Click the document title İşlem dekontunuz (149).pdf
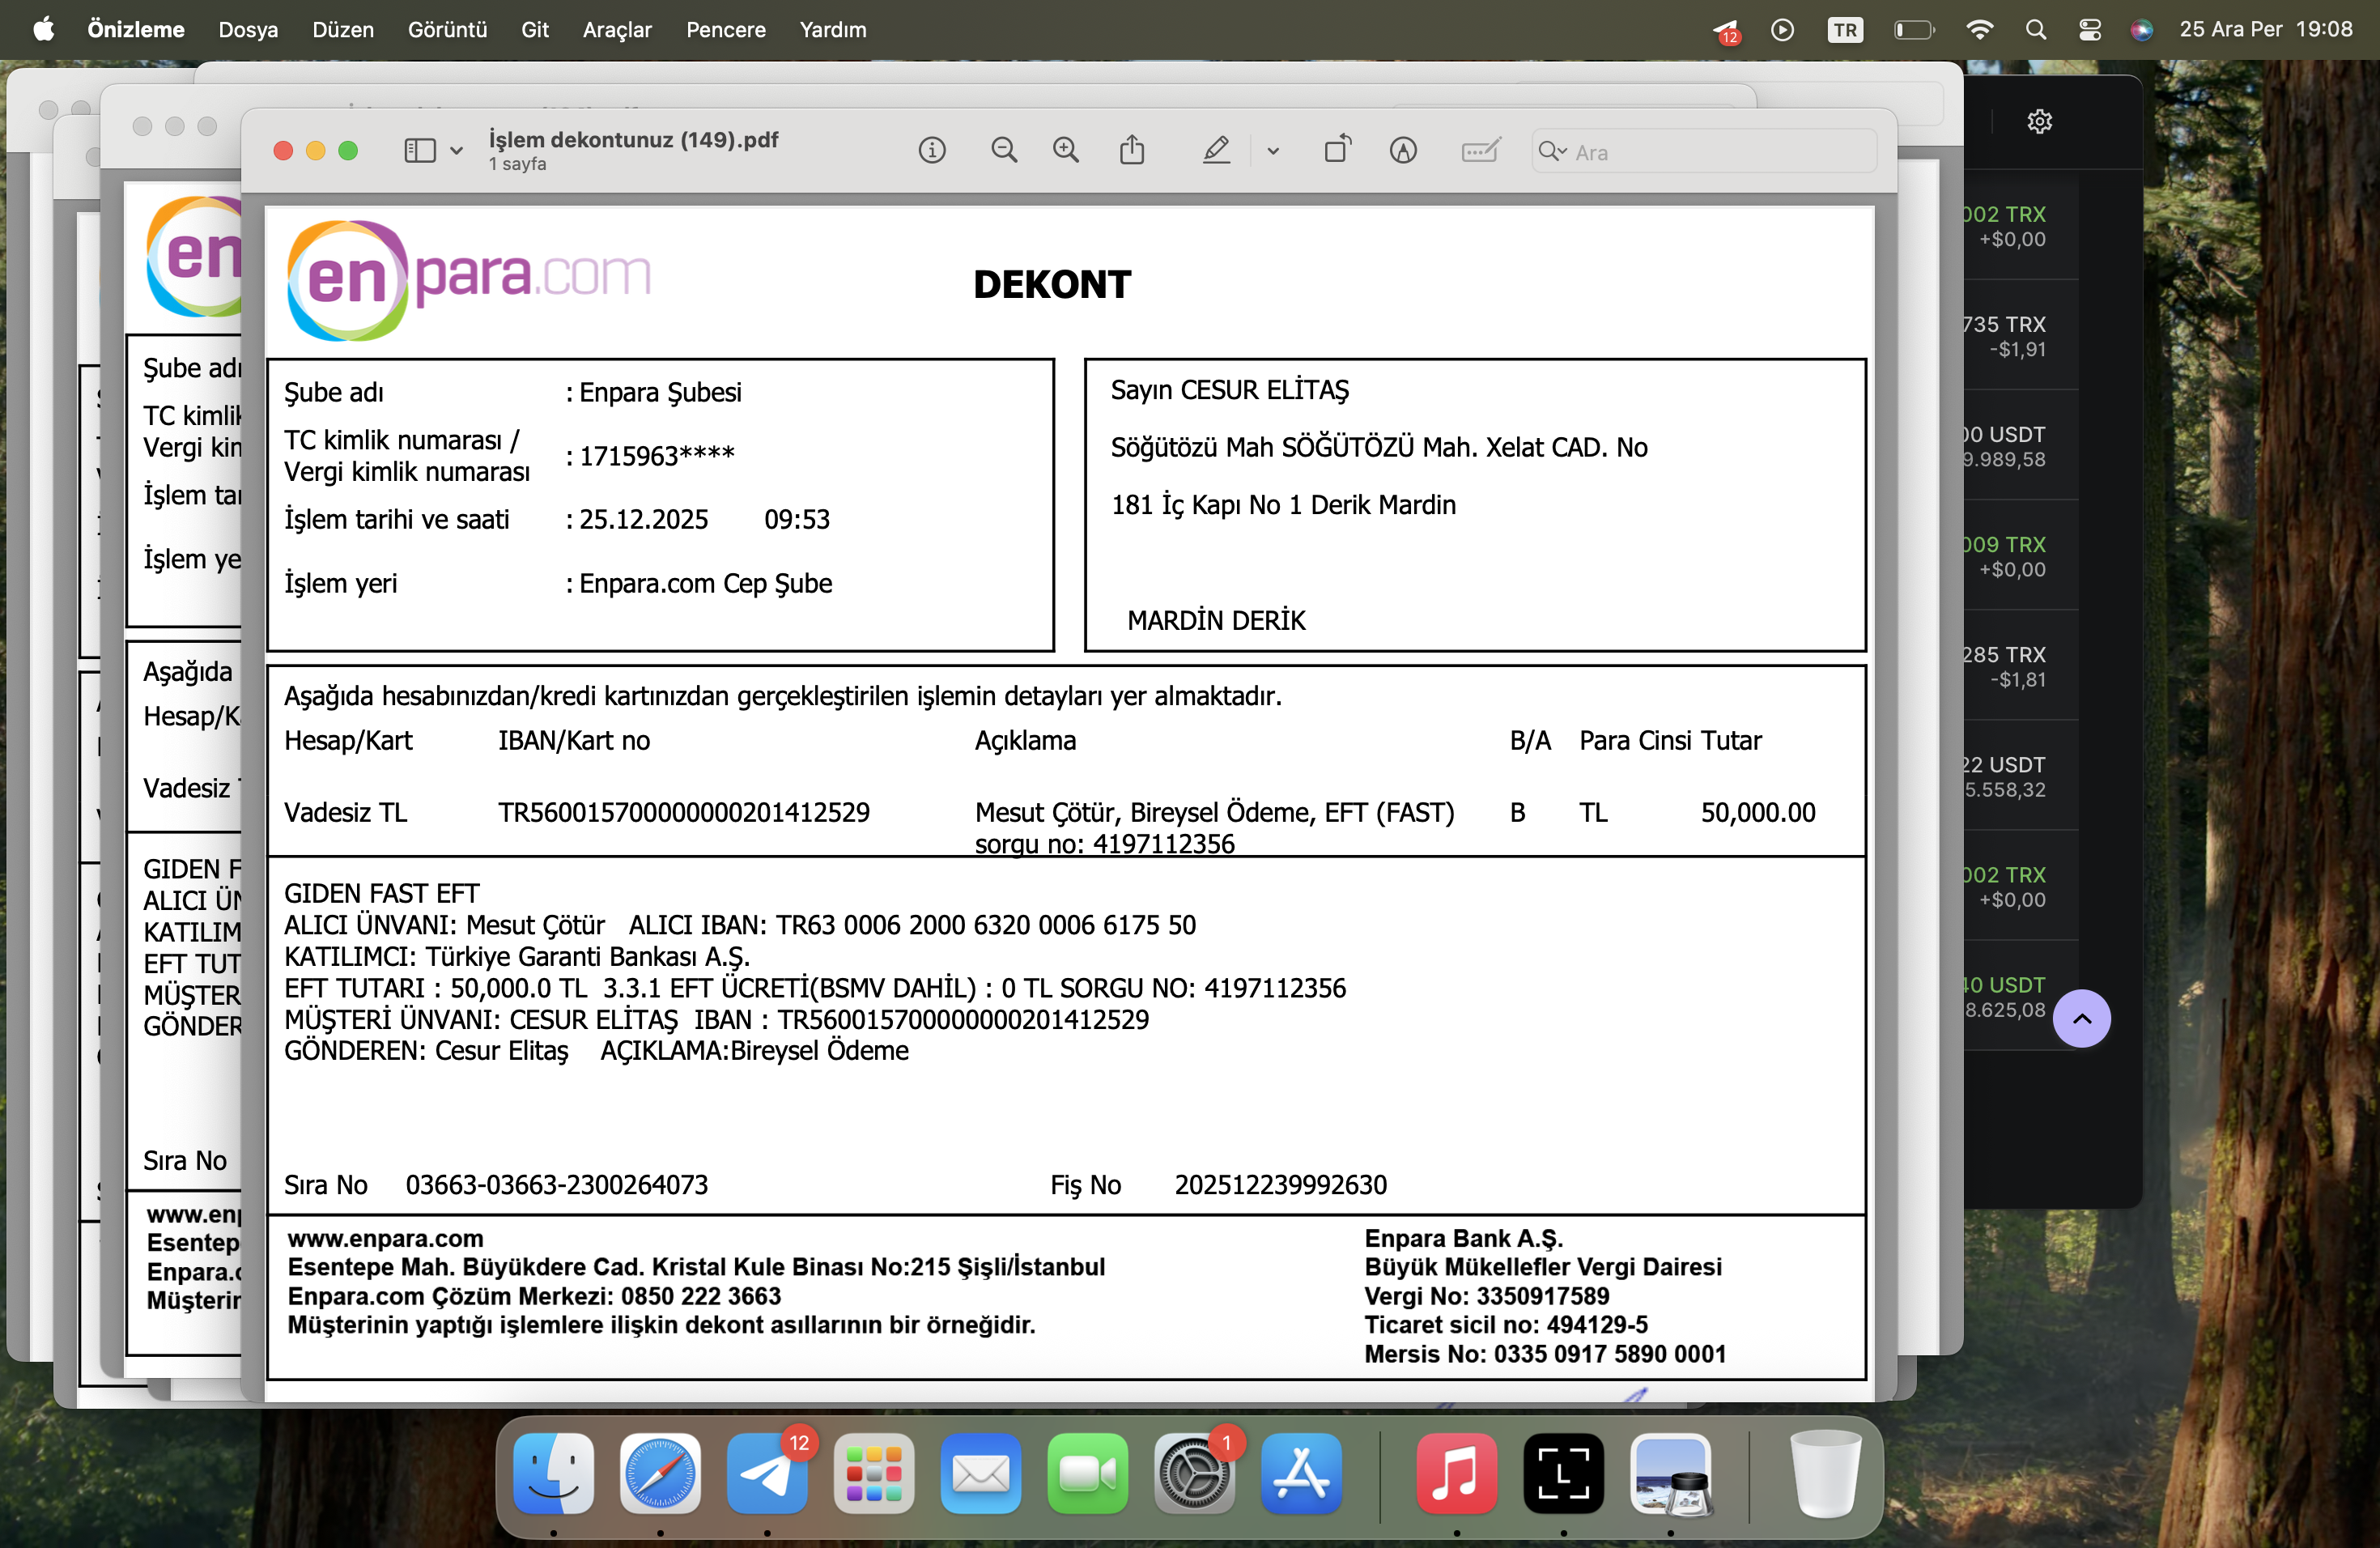 tap(633, 140)
